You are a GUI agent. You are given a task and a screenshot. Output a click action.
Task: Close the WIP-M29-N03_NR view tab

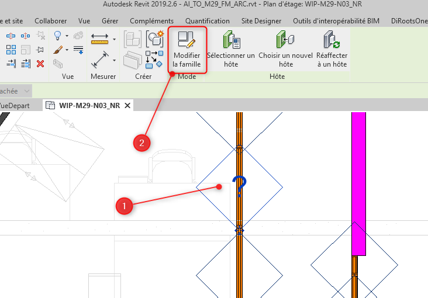point(127,105)
